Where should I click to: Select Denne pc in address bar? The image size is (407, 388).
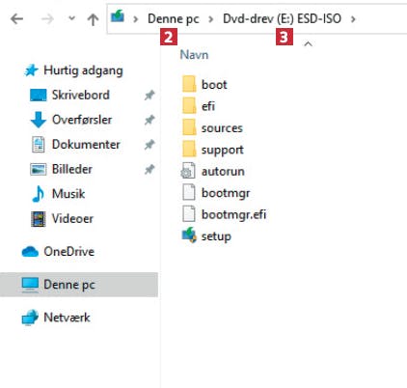pos(174,19)
